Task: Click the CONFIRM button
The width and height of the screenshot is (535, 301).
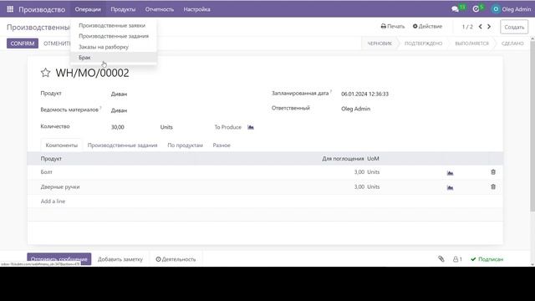Action: click(23, 43)
